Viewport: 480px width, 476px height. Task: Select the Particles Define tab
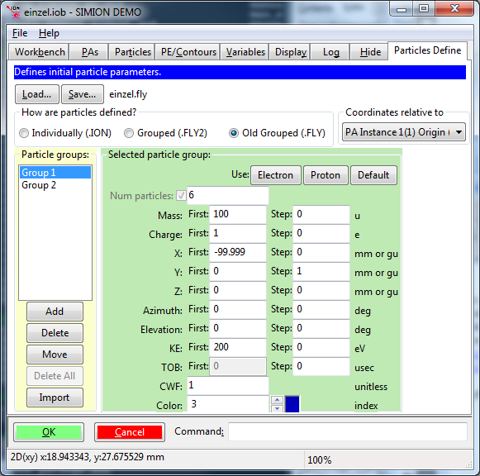[x=427, y=50]
